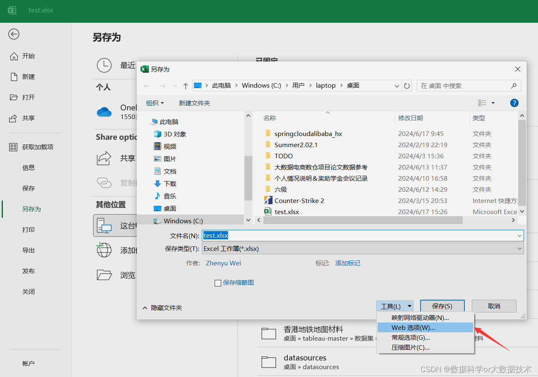Enable the 保存缩略图 checkbox
The image size is (538, 377).
point(218,283)
